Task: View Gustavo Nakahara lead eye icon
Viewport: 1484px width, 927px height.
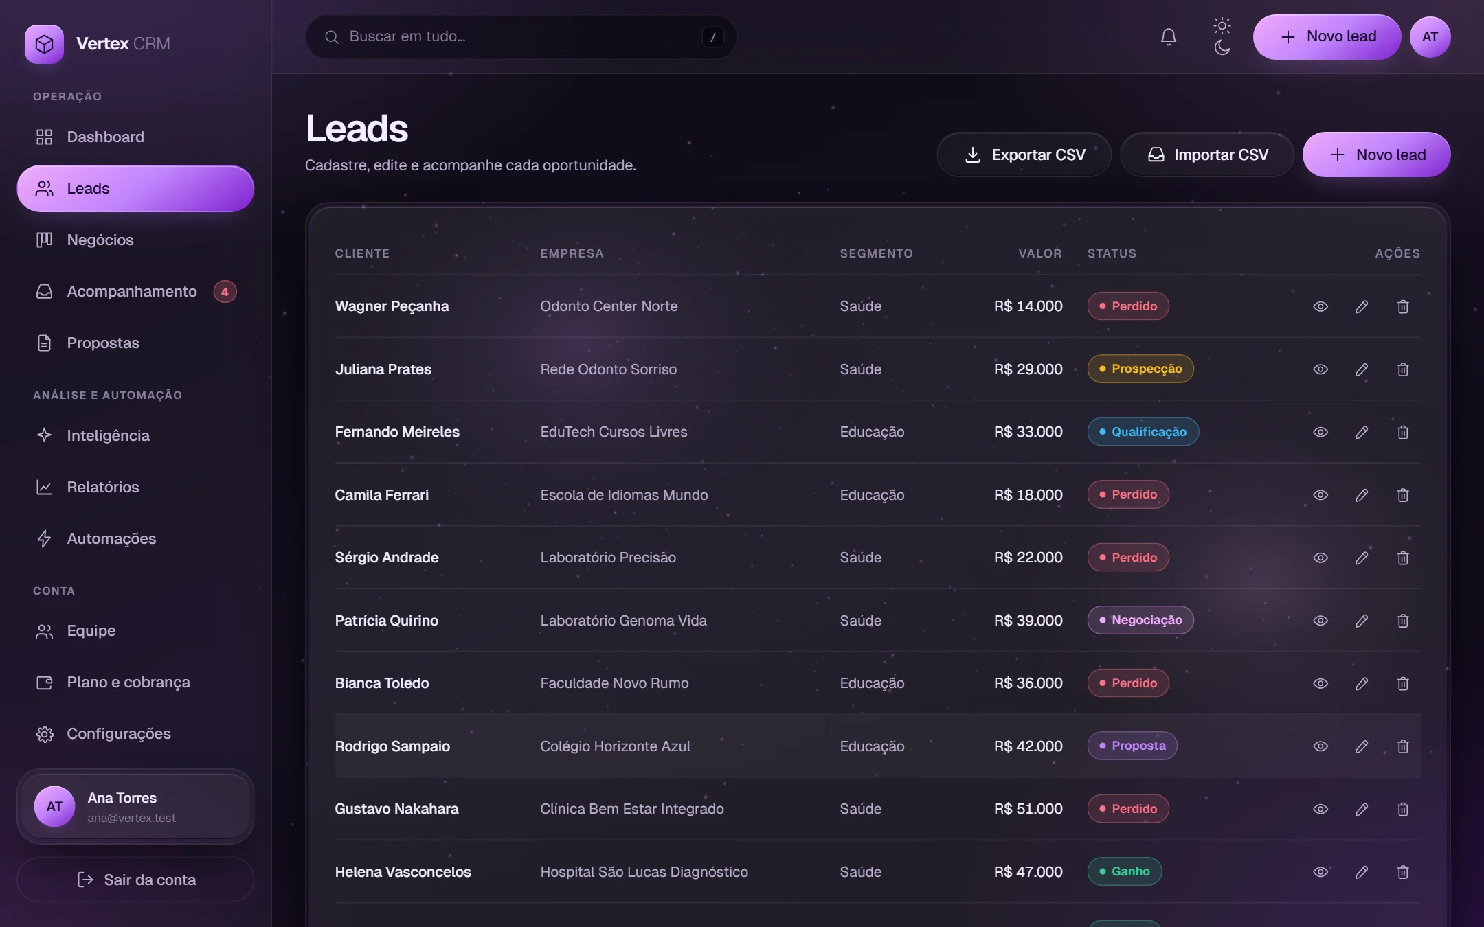Action: (1320, 810)
